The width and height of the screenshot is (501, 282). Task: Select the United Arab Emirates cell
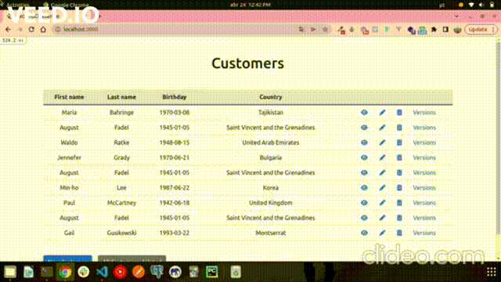tap(271, 143)
